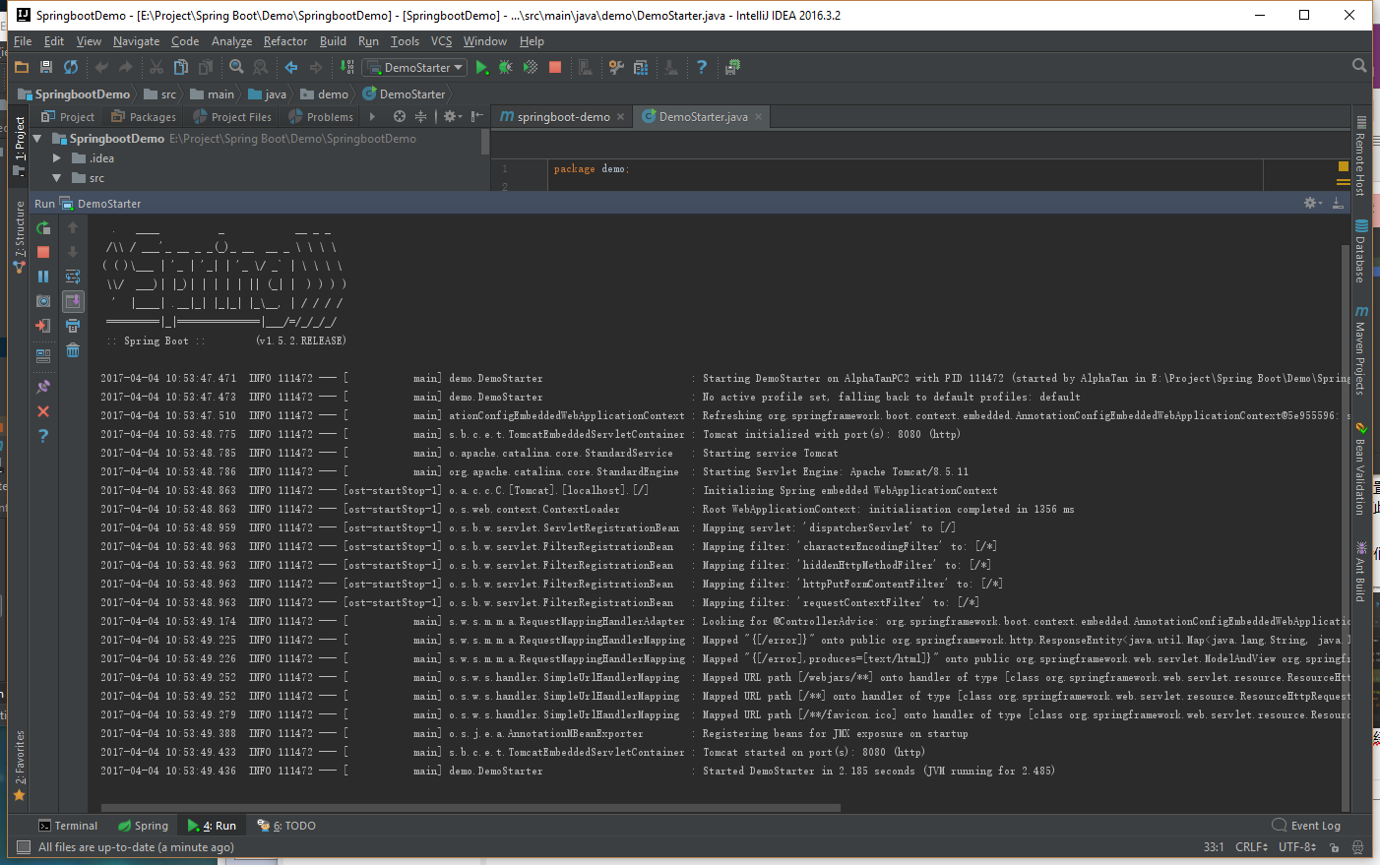The image size is (1380, 865).
Task: Open Project panel settings gear dropdown
Action: [452, 116]
